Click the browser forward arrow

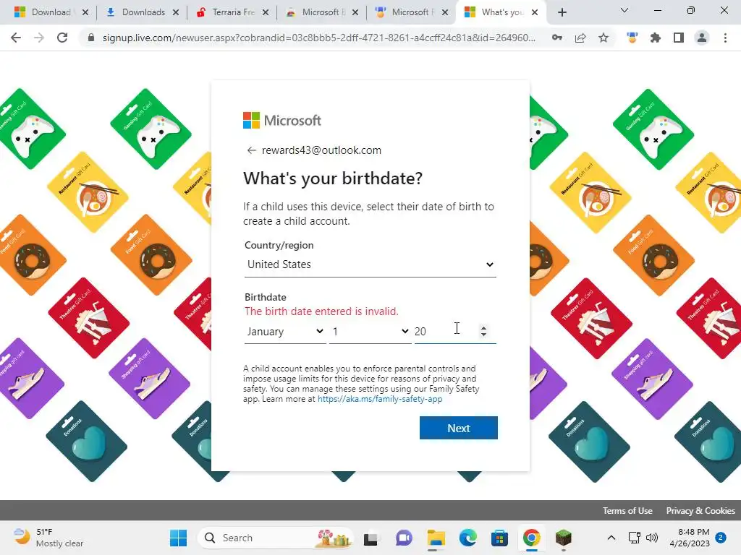point(39,38)
